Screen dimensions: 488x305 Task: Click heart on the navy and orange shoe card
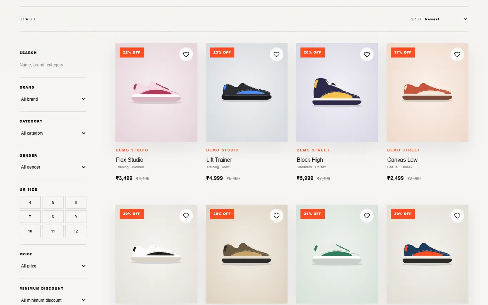pyautogui.click(x=457, y=216)
